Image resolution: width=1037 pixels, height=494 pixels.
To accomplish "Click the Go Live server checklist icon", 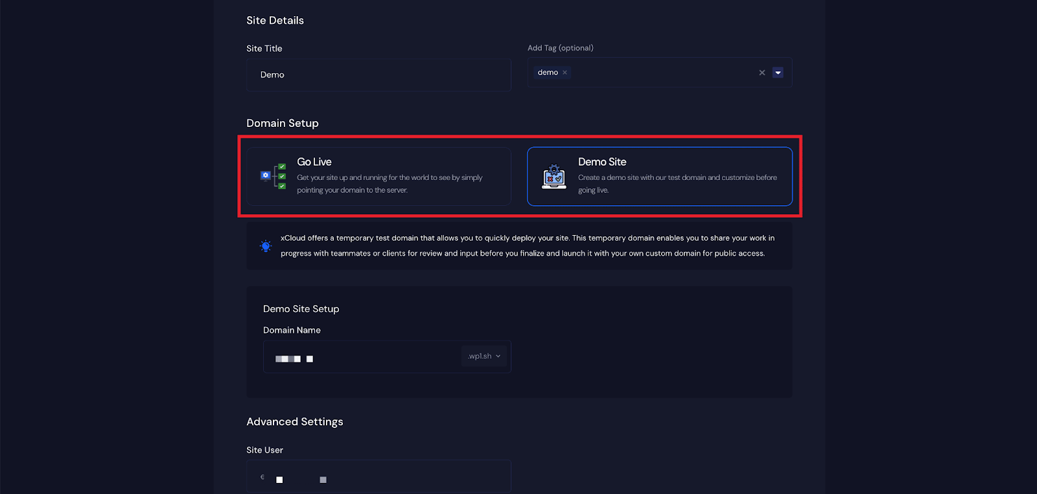I will pyautogui.click(x=274, y=176).
